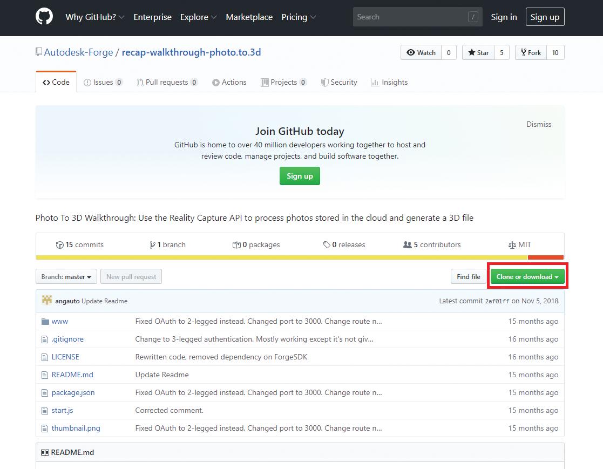Open the watchers count of 0
Viewport: 603px width, 469px height.
pyautogui.click(x=449, y=53)
